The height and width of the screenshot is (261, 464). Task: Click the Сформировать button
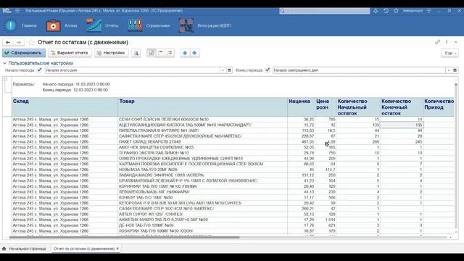pos(24,53)
